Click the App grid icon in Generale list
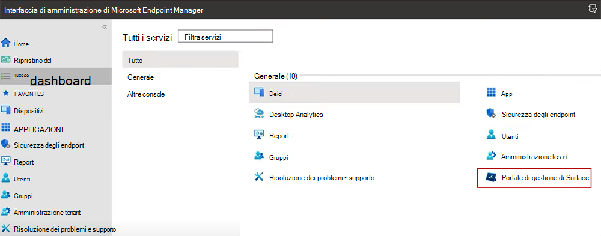 [491, 92]
